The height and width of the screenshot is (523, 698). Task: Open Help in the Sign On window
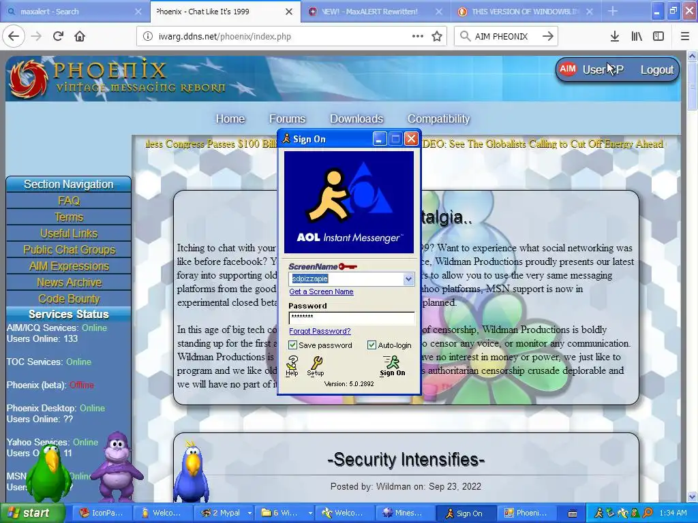tap(292, 366)
